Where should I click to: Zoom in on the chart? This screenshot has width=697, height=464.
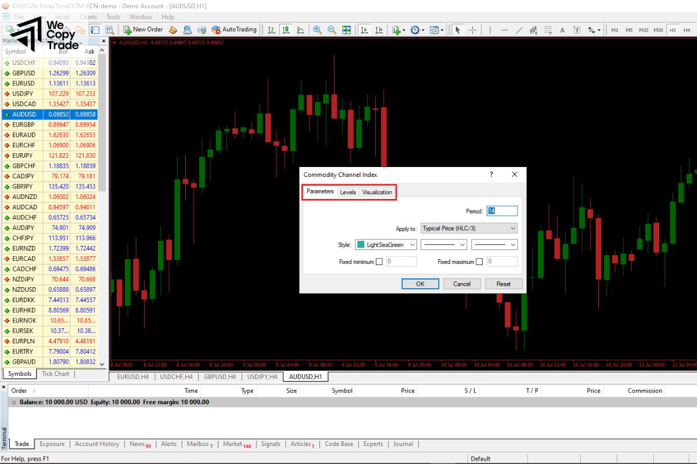(317, 29)
